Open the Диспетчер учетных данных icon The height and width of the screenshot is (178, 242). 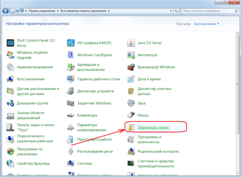[131, 91]
